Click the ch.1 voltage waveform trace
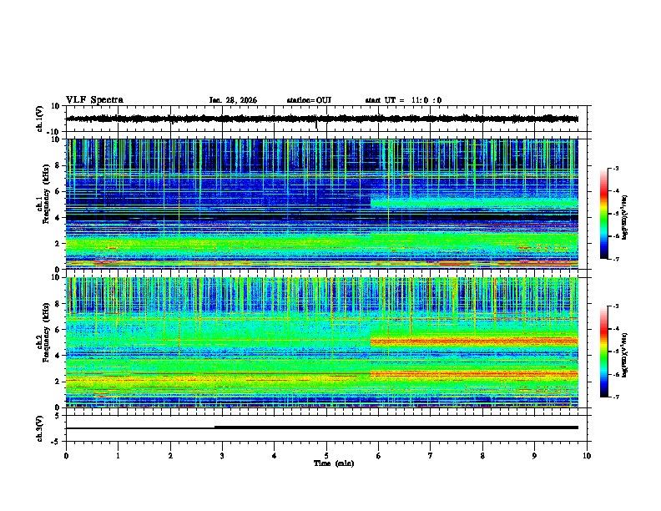This screenshot has height=511, width=661. 322,119
